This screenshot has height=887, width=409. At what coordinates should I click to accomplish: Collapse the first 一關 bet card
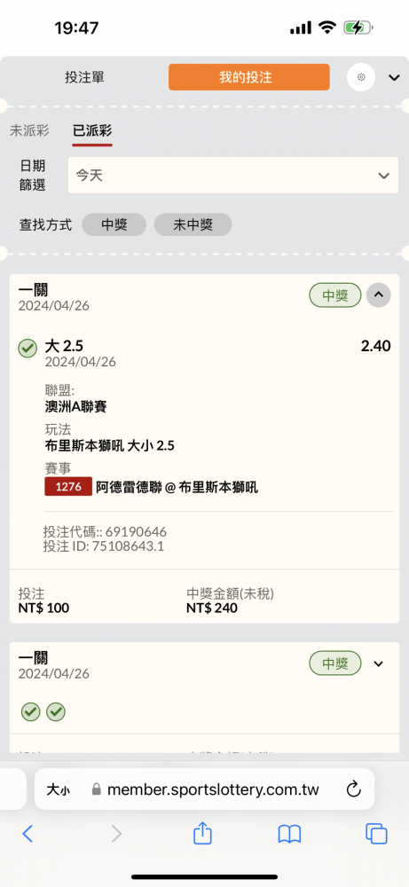[x=379, y=294]
